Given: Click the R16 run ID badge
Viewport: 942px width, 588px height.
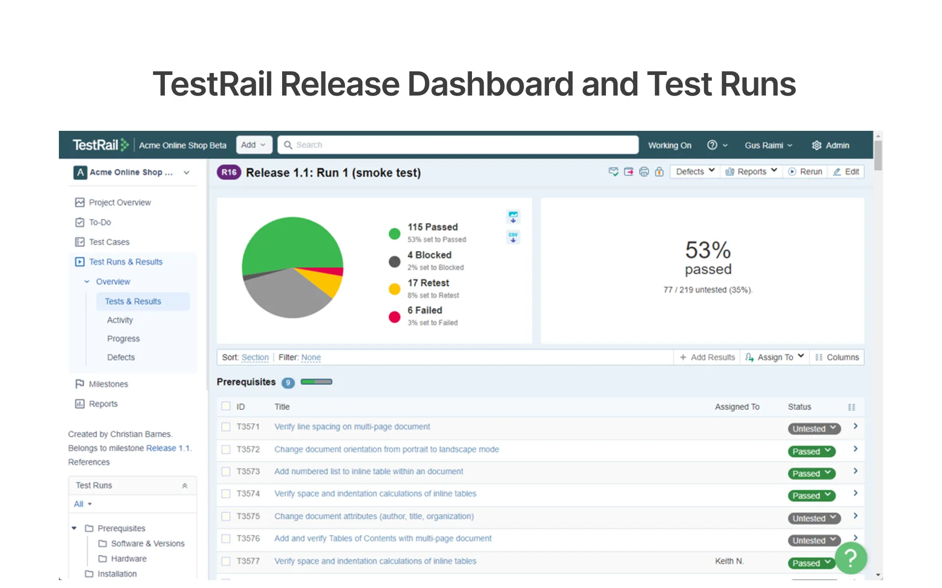Looking at the screenshot, I should (229, 172).
